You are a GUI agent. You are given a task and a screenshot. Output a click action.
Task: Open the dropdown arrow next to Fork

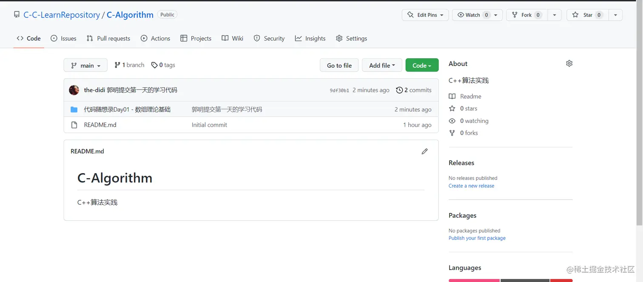click(x=554, y=15)
